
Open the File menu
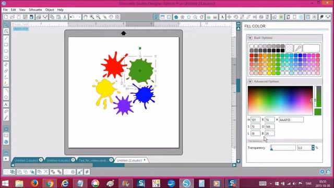5,10
